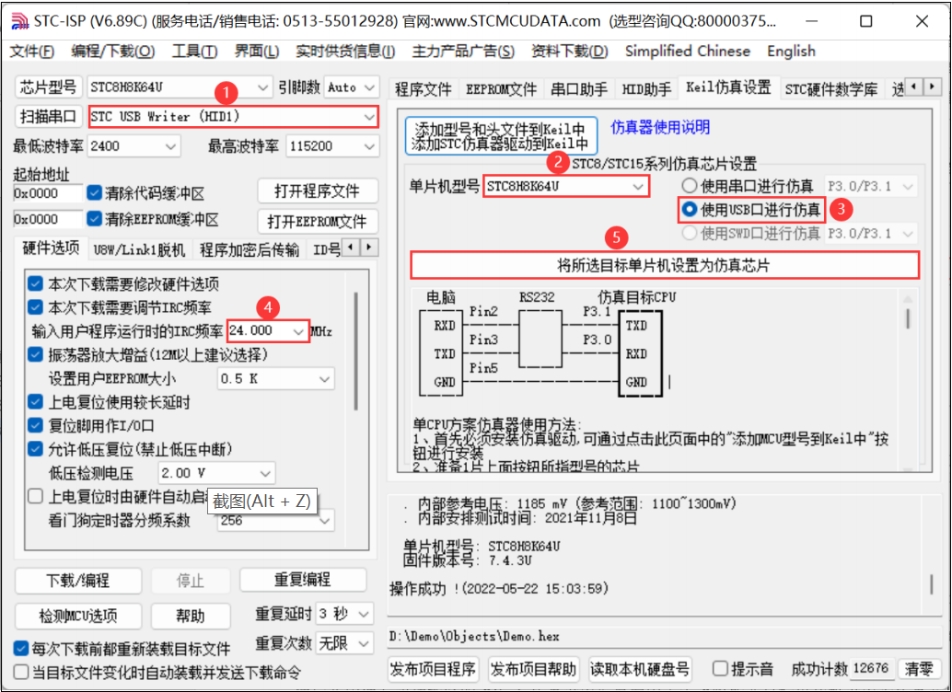Toggle 每次下载前都重新装载目标文件 checkbox

(21, 649)
